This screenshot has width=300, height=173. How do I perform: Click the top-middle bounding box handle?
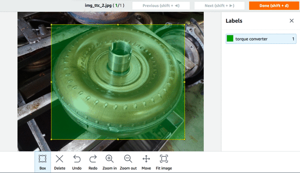[x=118, y=25]
